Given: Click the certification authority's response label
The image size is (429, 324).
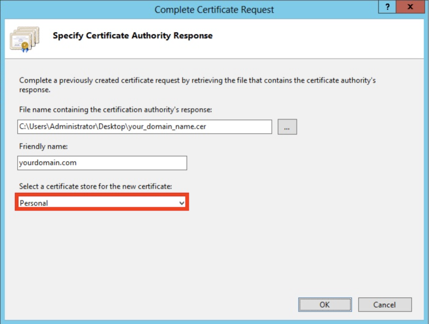Looking at the screenshot, I should [116, 110].
